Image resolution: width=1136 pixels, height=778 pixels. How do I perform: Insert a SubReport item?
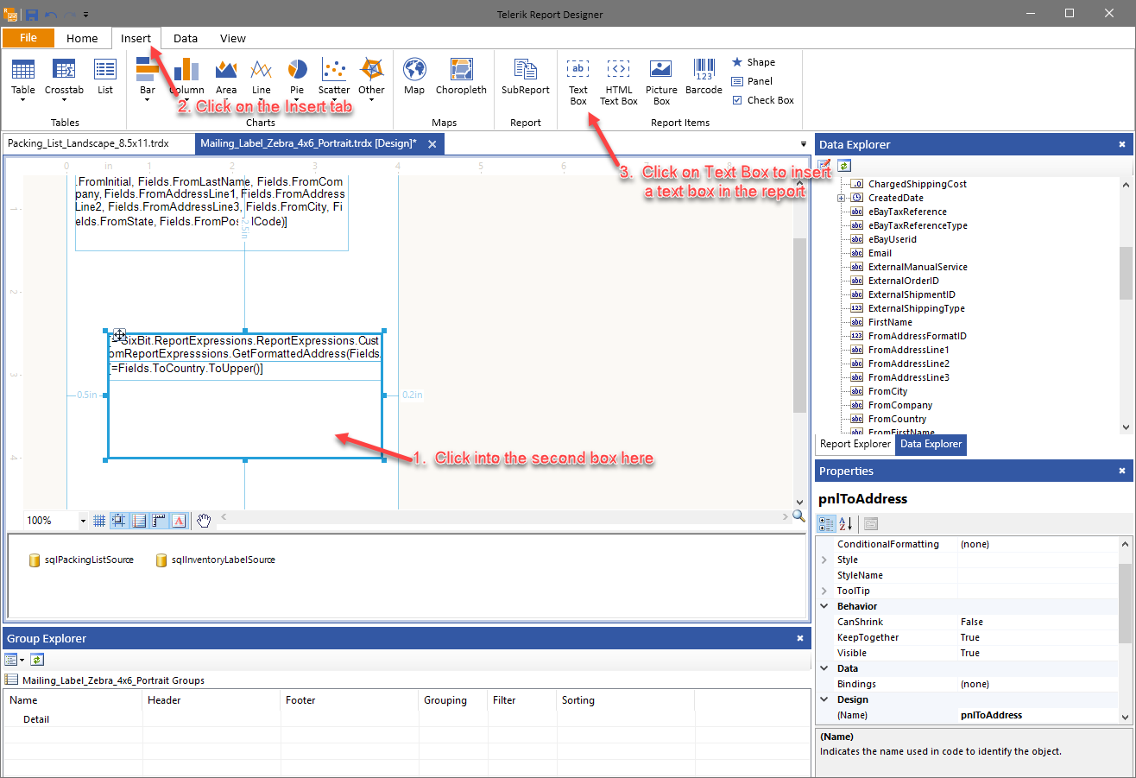pyautogui.click(x=526, y=76)
